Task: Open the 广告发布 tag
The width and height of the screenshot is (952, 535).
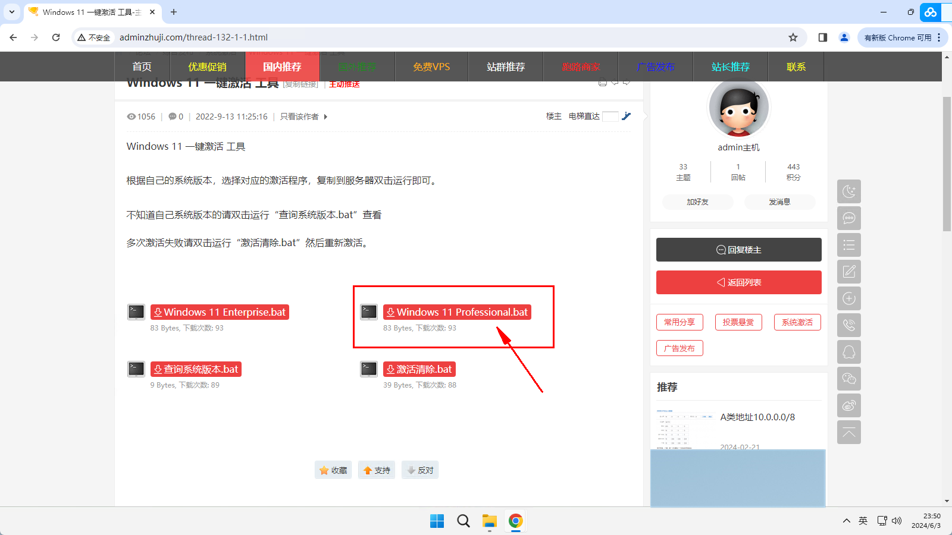Action: pos(679,348)
